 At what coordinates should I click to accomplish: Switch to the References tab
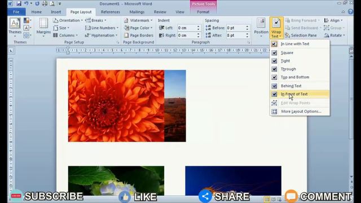tap(111, 12)
